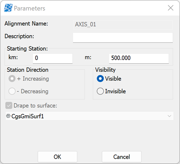
Task: Open the CgsGmiSurf1 surface combo box
Action: pyautogui.click(x=90, y=116)
